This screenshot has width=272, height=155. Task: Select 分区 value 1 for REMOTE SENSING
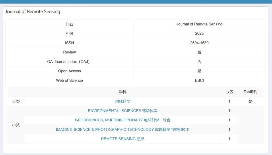[229, 139]
